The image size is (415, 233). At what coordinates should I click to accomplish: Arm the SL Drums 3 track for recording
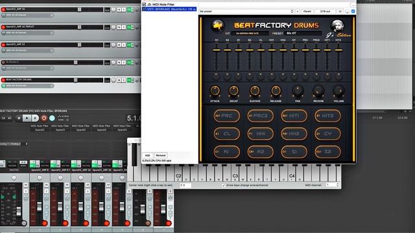tap(3, 63)
